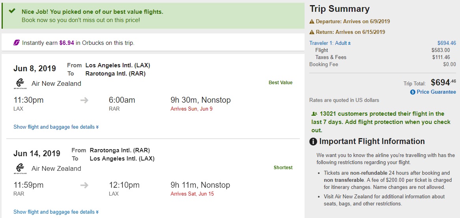
Task: Click the outbound flight arrow icon
Action: (x=84, y=100)
